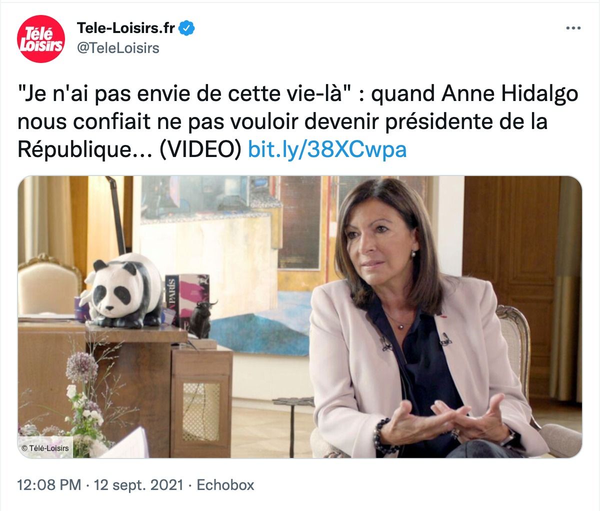Image resolution: width=600 pixels, height=511 pixels.
Task: Open the Echobox source label
Action: coord(225,485)
